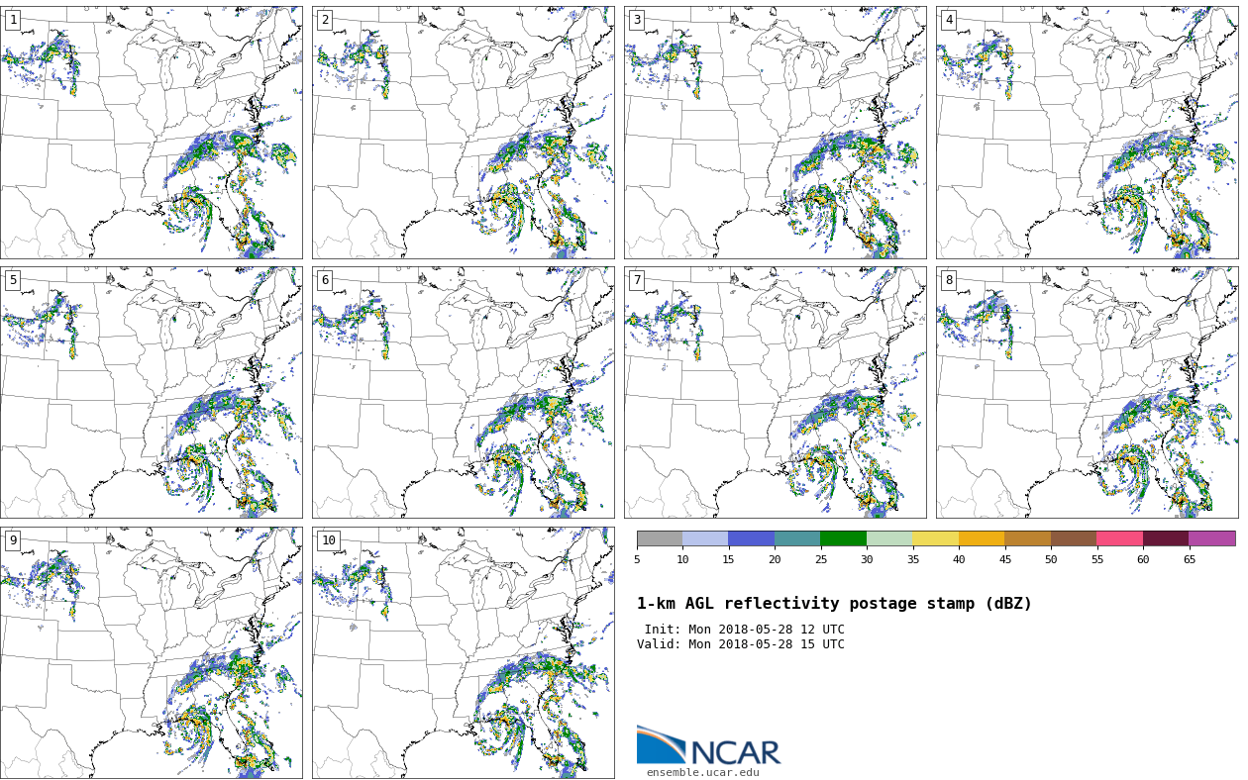Open ensemble member 6 reflectivity map

(x=464, y=392)
